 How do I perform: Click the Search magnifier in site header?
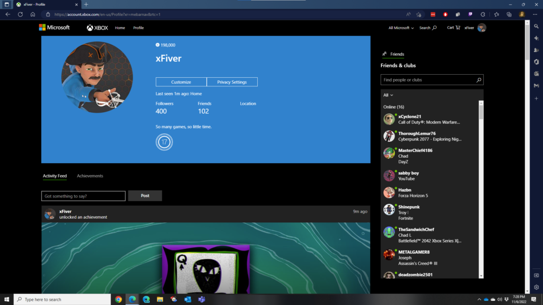click(434, 28)
